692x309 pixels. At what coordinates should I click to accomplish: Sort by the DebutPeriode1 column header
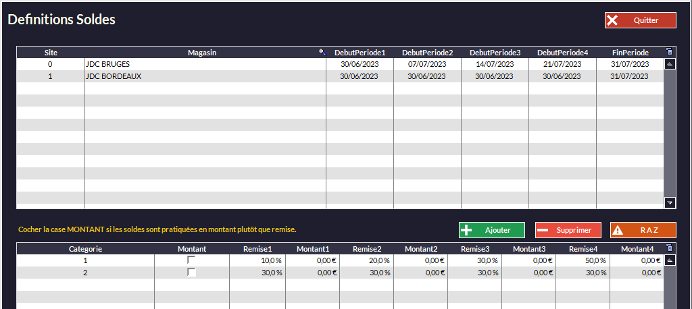click(x=360, y=53)
